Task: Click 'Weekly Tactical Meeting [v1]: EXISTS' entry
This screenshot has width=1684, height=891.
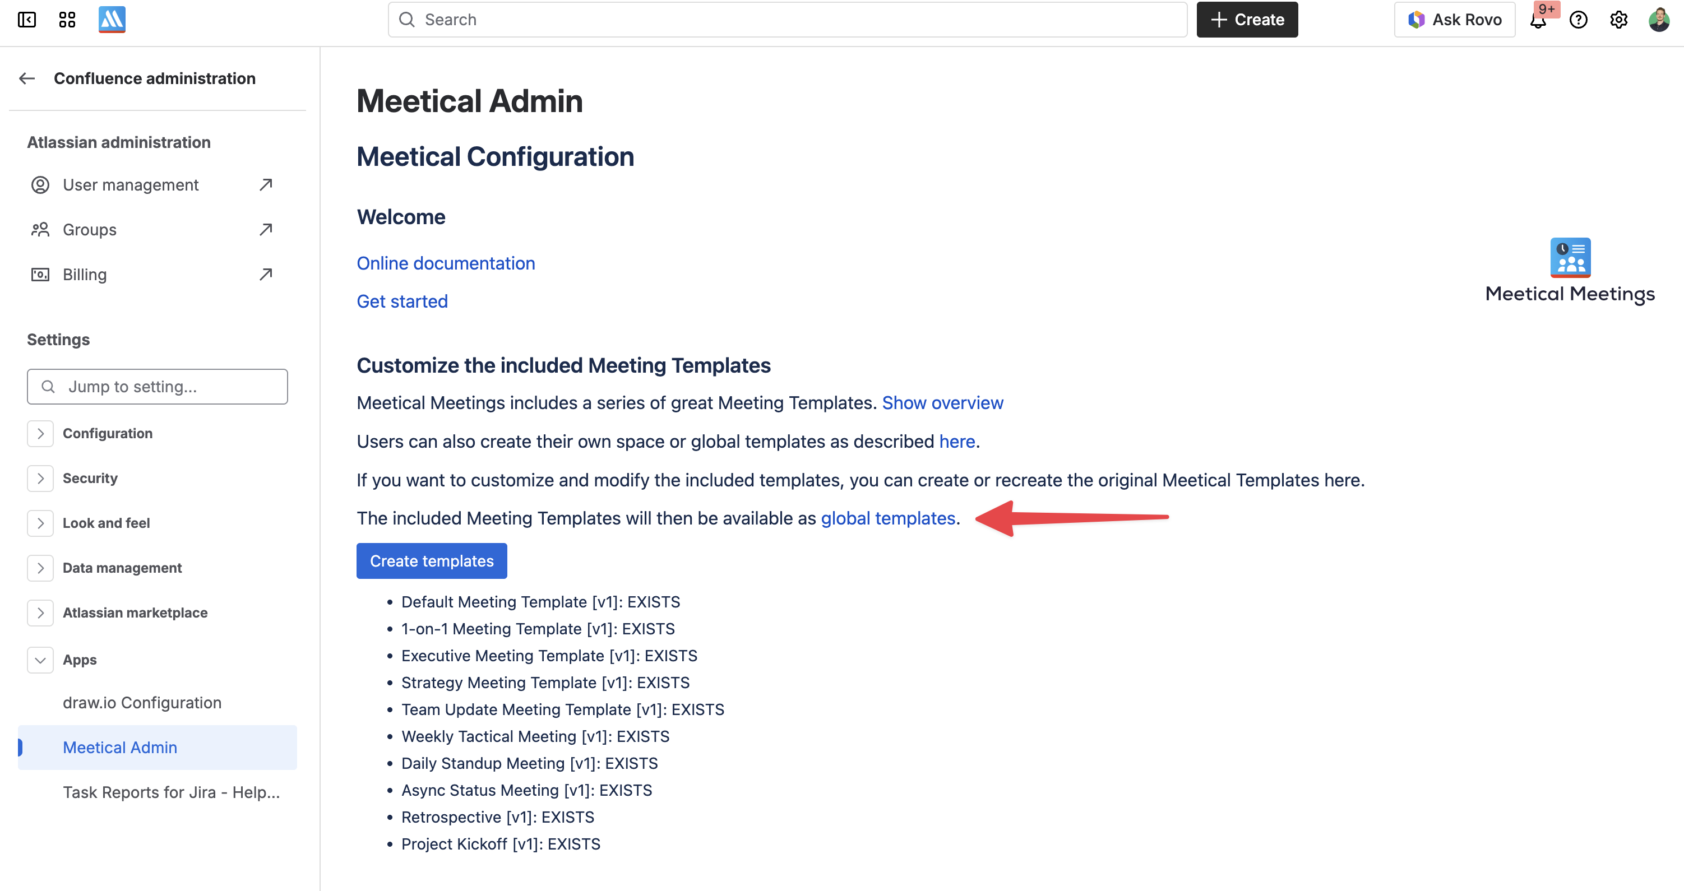Action: (x=535, y=736)
